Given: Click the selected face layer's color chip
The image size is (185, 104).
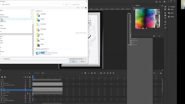Looking at the screenshot, I should [x=25, y=90].
